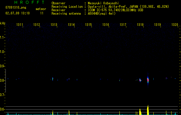Click the 1.0 frequency axis label
Viewport: 181px width, 115px height.
pos(2,52)
